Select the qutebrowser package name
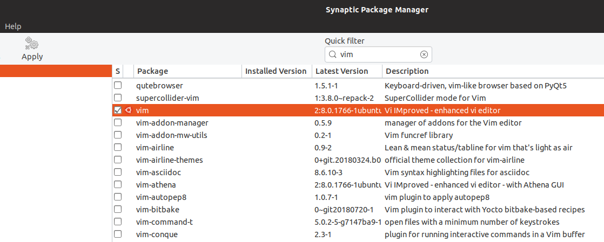This screenshot has height=242, width=604. click(x=159, y=86)
